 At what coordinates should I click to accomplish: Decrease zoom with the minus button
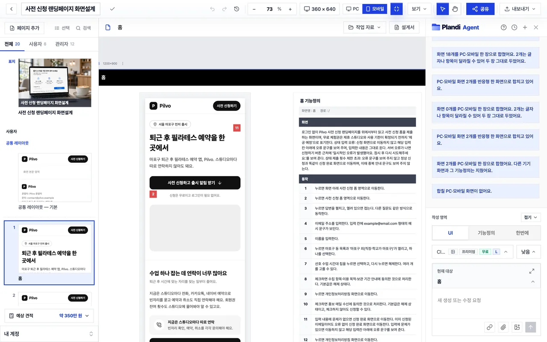coord(254,9)
